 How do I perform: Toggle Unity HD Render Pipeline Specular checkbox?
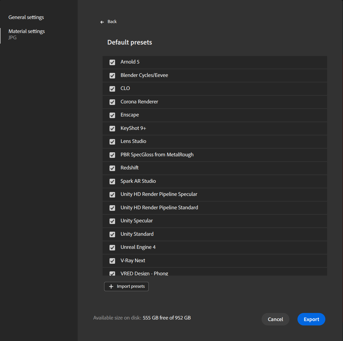pyautogui.click(x=112, y=195)
